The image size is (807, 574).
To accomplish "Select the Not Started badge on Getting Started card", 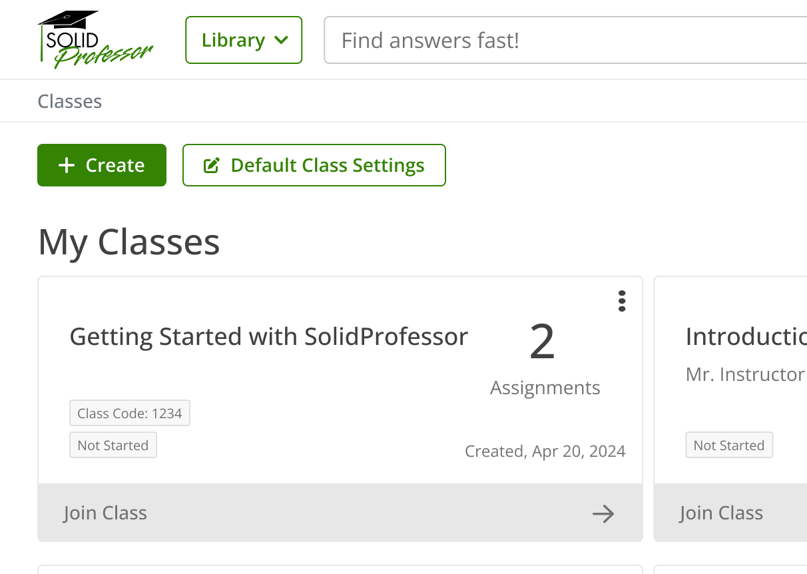I will [x=113, y=445].
